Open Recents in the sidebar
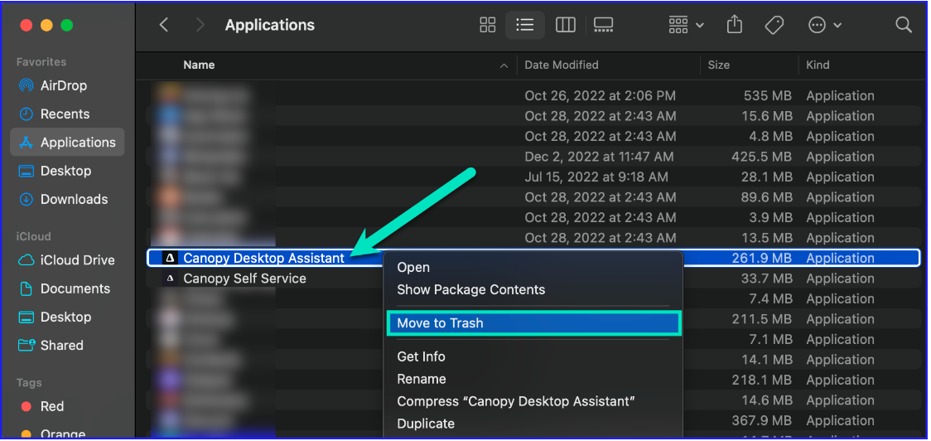This screenshot has height=441, width=931. click(x=67, y=114)
